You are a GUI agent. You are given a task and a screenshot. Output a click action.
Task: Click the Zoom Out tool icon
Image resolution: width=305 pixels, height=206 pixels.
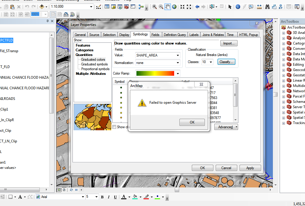161,7
